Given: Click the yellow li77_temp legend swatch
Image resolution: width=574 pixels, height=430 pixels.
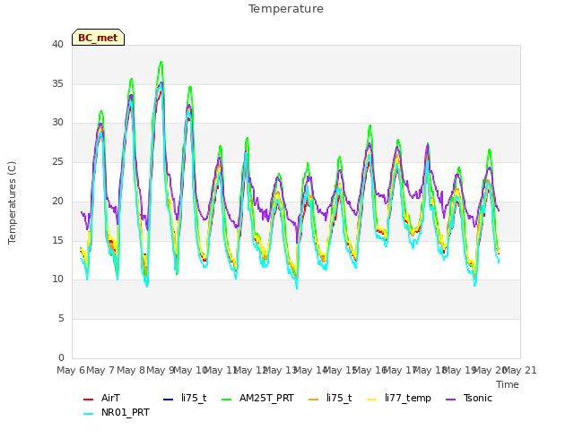Looking at the screenshot, I should coord(372,399).
